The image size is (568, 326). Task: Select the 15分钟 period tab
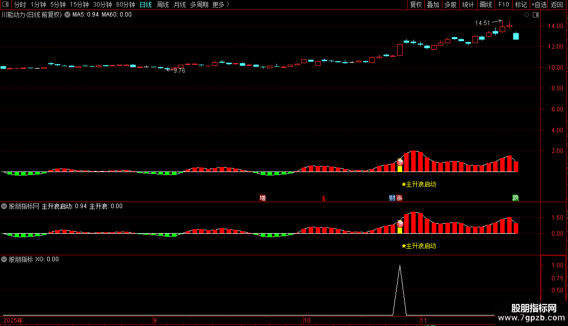tap(79, 5)
